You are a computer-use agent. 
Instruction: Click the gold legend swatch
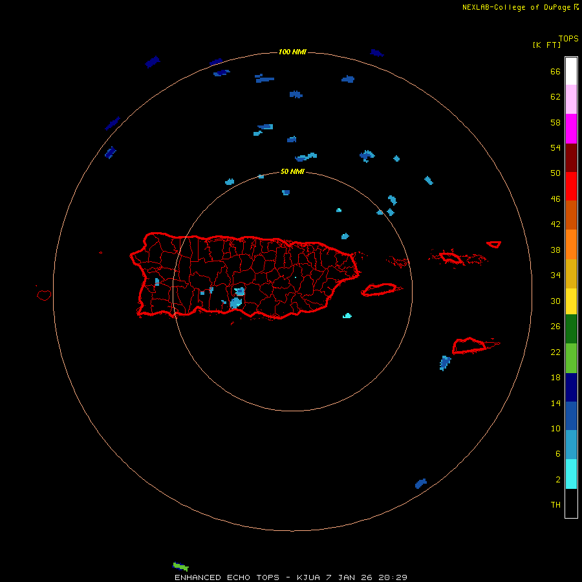pyautogui.click(x=571, y=274)
